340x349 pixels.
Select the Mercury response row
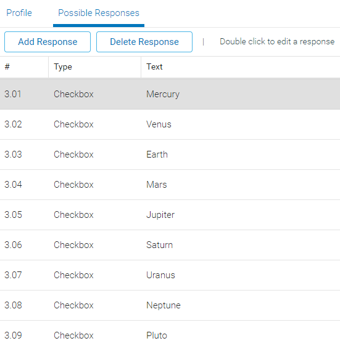click(170, 94)
